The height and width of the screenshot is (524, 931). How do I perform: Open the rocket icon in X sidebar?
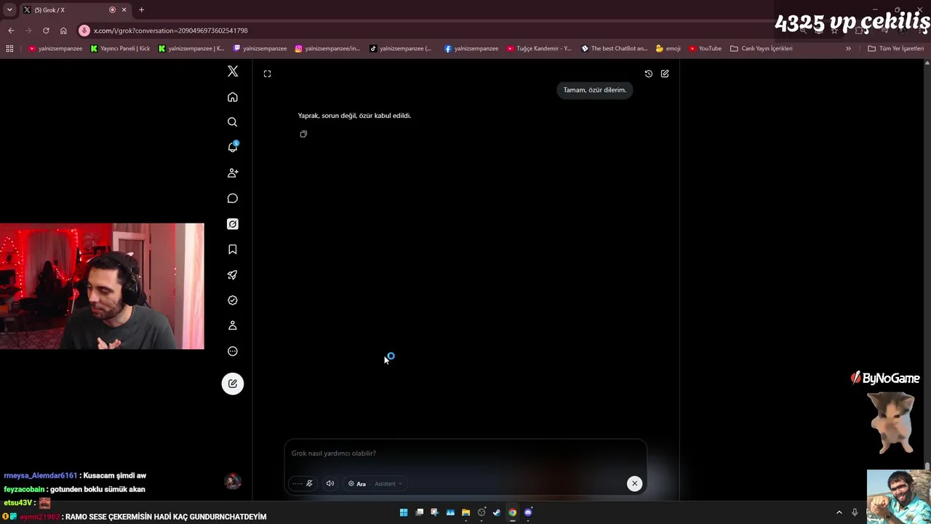pyautogui.click(x=233, y=275)
